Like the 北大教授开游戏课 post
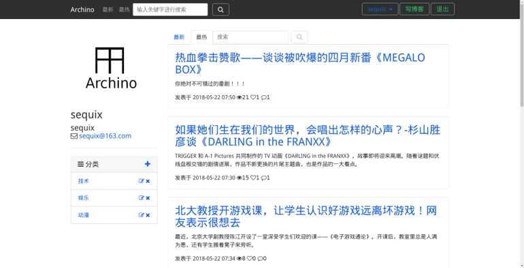Image resolution: width=524 pixels, height=268 pixels. point(249,258)
